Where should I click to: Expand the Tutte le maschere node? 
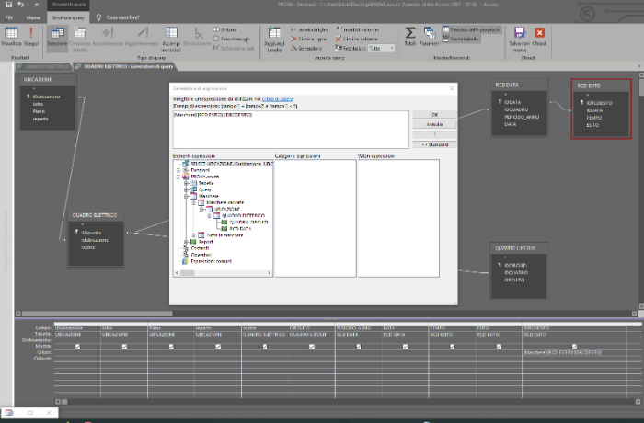click(x=194, y=235)
